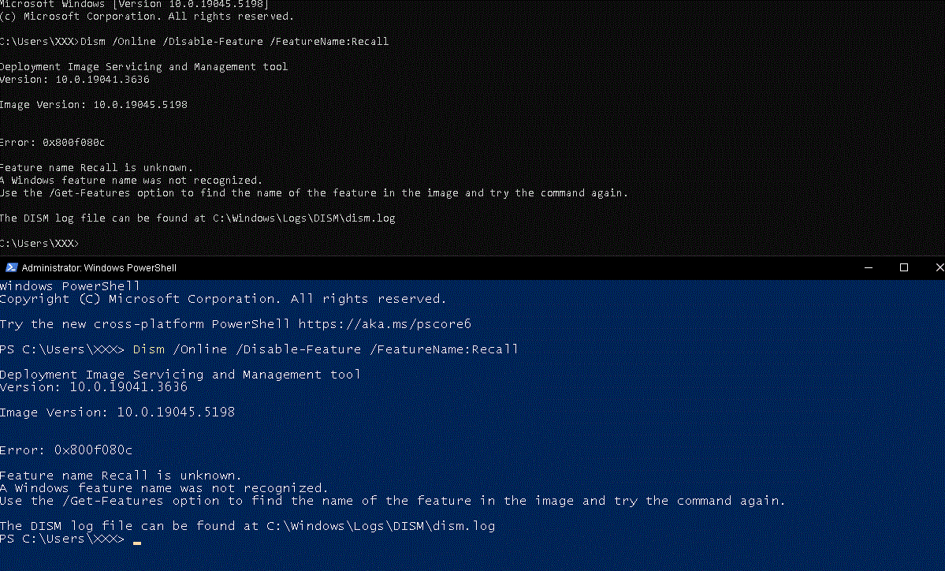Click the blinking cursor at PowerShell prompt
This screenshot has width=945, height=571.
137,542
